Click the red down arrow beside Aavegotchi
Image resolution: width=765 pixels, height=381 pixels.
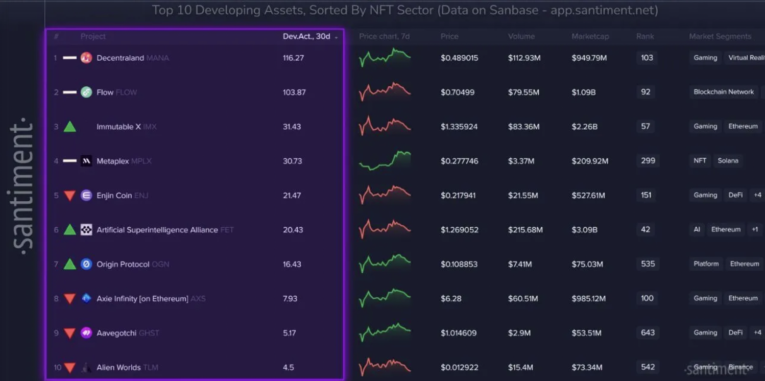pyautogui.click(x=70, y=334)
